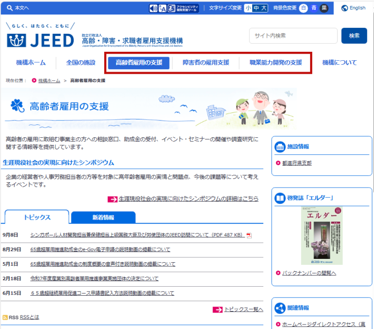Click the breadcrumb bullet icon before 機構ホーム
The image size is (374, 329).
pyautogui.click(x=34, y=81)
